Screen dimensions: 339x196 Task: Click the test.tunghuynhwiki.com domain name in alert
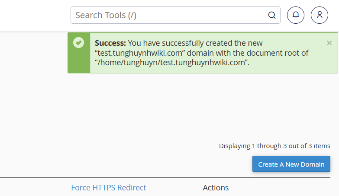[x=140, y=53]
